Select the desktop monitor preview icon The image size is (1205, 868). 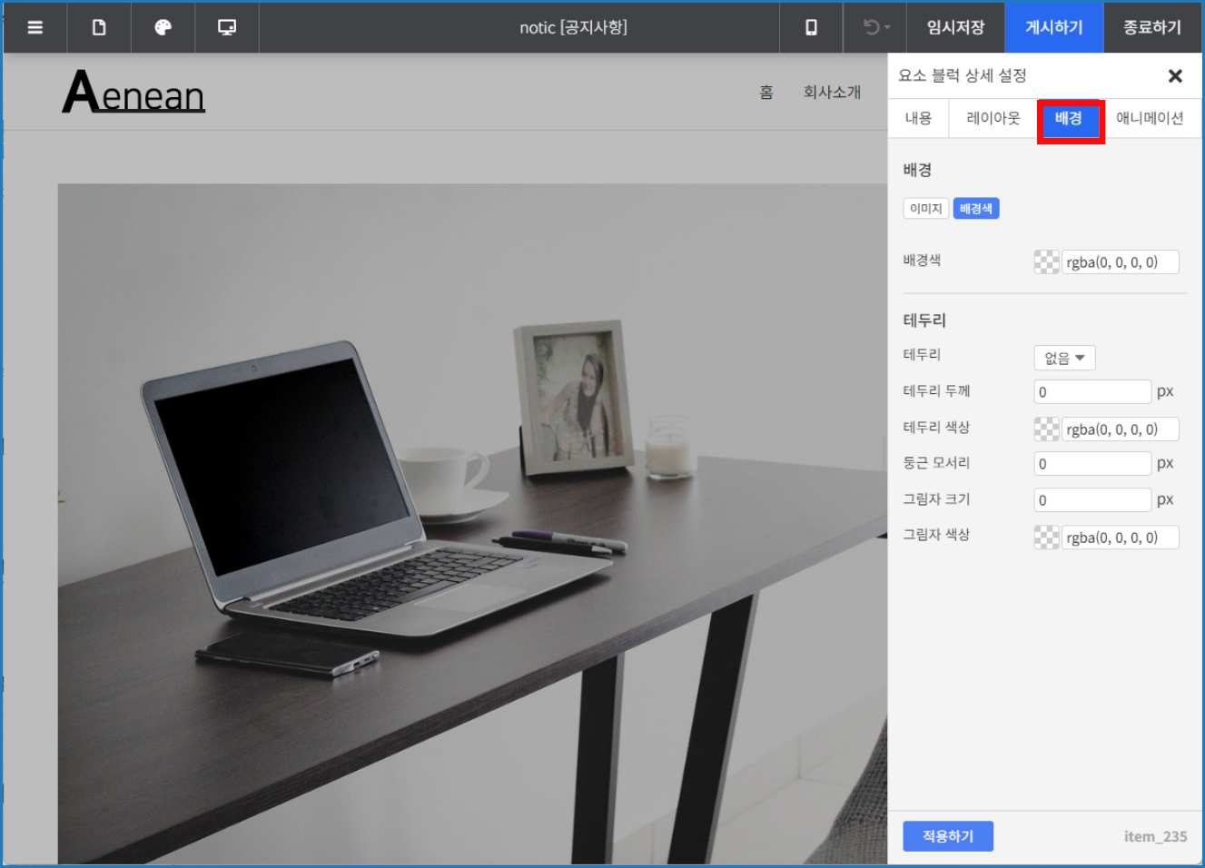227,27
